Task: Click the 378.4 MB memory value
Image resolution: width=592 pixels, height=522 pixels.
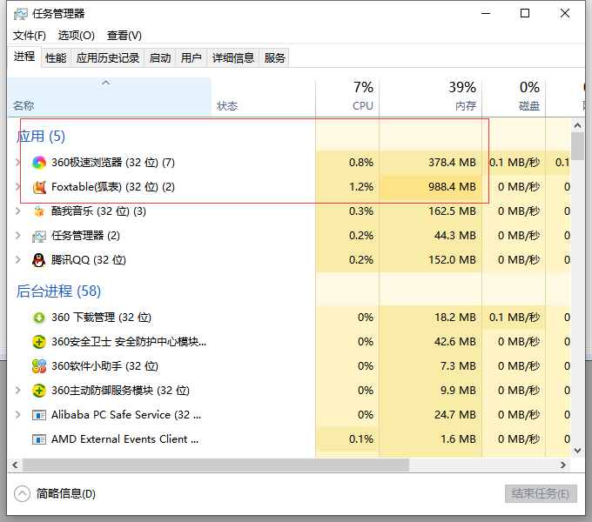Action: coord(452,163)
